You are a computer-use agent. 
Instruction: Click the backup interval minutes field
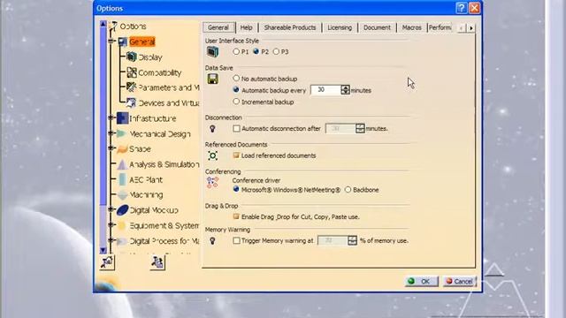click(x=325, y=90)
